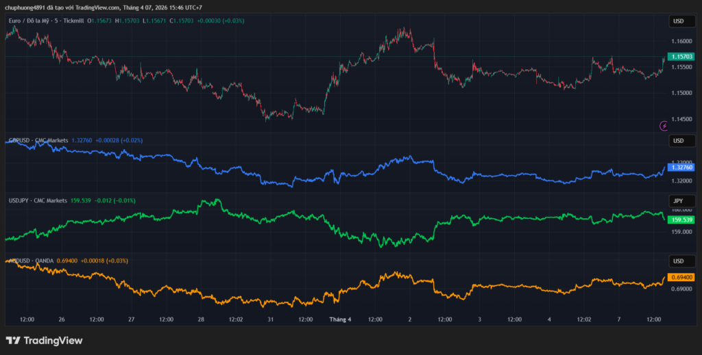Screen dimensions: 702x355
Task: Click the purple lightning bolt icon
Action: 663,126
